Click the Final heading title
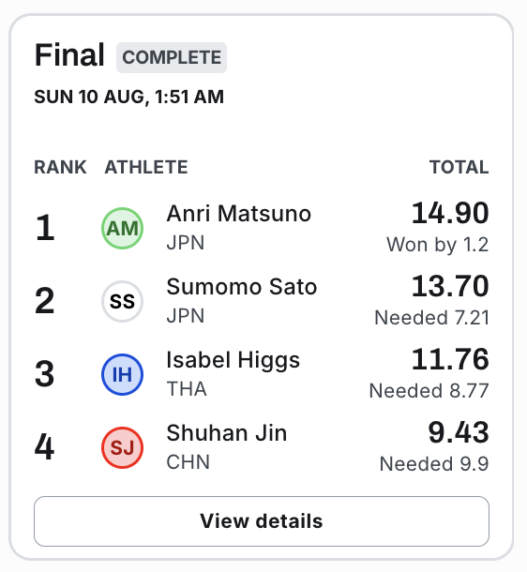 click(69, 54)
